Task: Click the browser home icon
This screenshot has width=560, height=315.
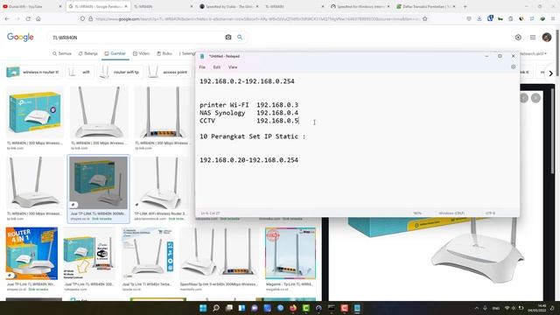Action: point(38,18)
